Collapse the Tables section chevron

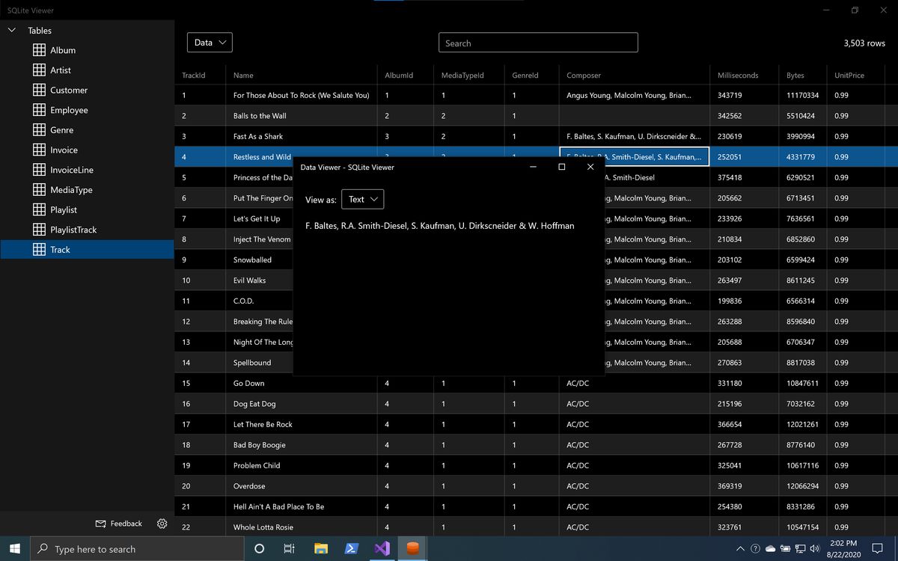pos(11,30)
